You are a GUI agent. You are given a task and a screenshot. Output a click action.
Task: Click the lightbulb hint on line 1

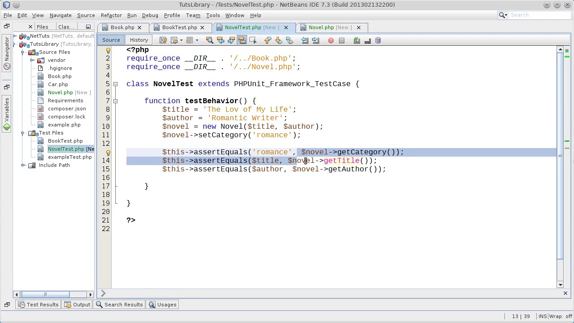tap(108, 50)
